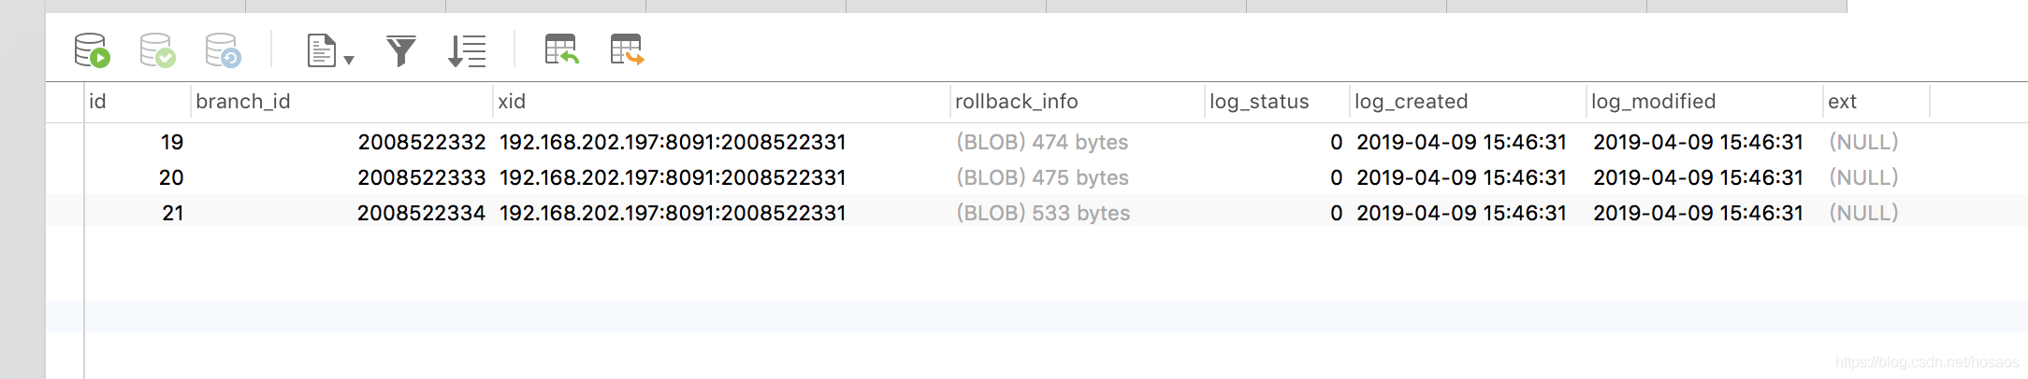Click the log_created column header

(1411, 102)
